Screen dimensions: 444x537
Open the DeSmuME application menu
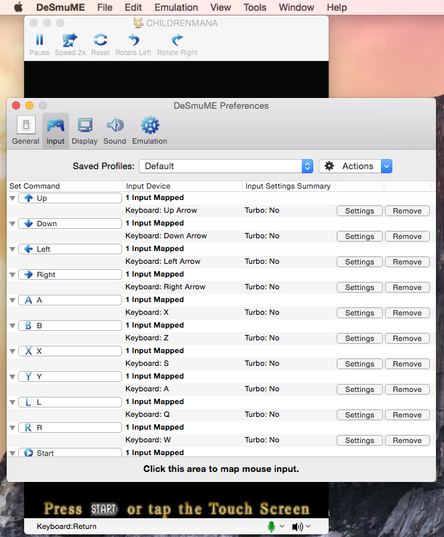[x=60, y=7]
